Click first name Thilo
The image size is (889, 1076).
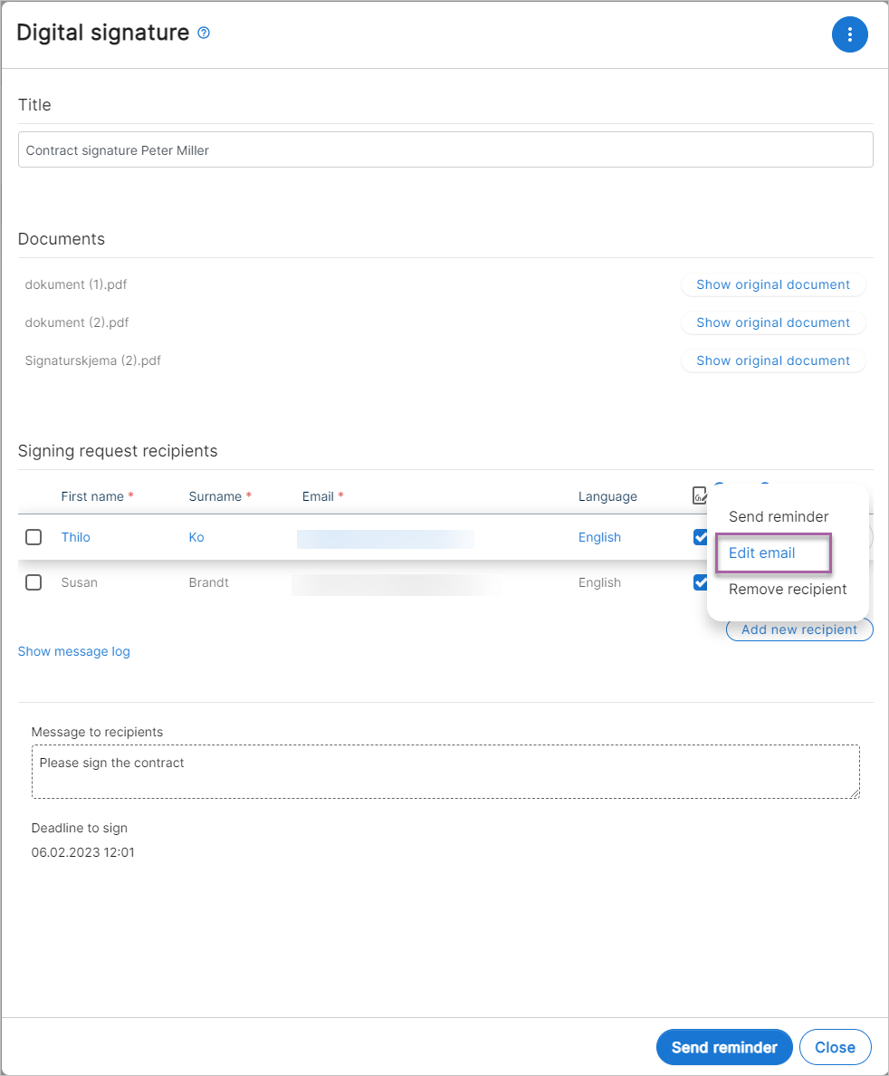tap(75, 536)
